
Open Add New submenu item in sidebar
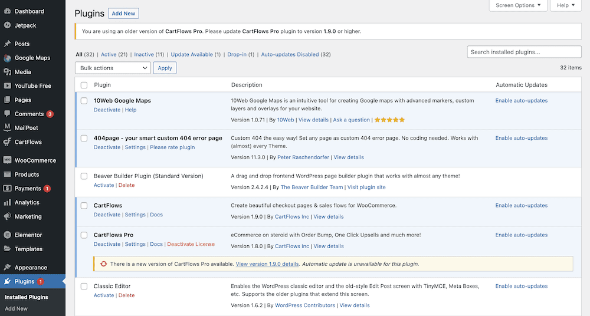point(16,308)
